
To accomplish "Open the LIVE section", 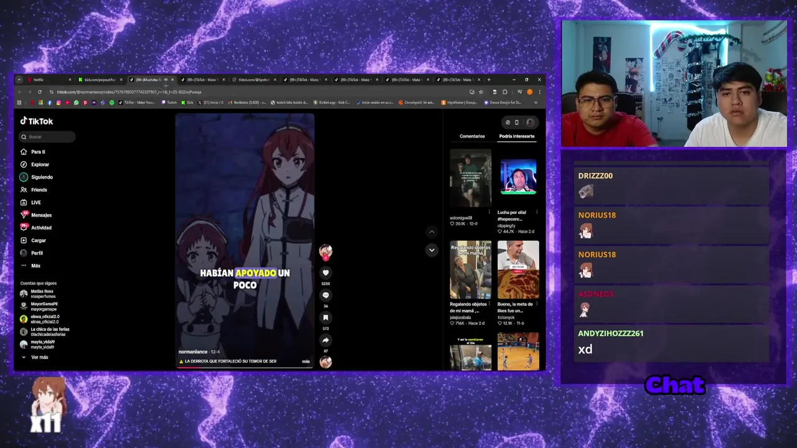I will point(31,202).
